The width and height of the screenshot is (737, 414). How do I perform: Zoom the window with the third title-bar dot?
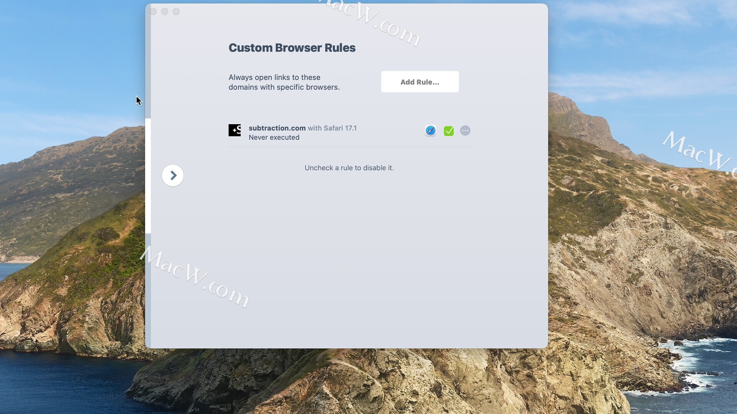[176, 11]
